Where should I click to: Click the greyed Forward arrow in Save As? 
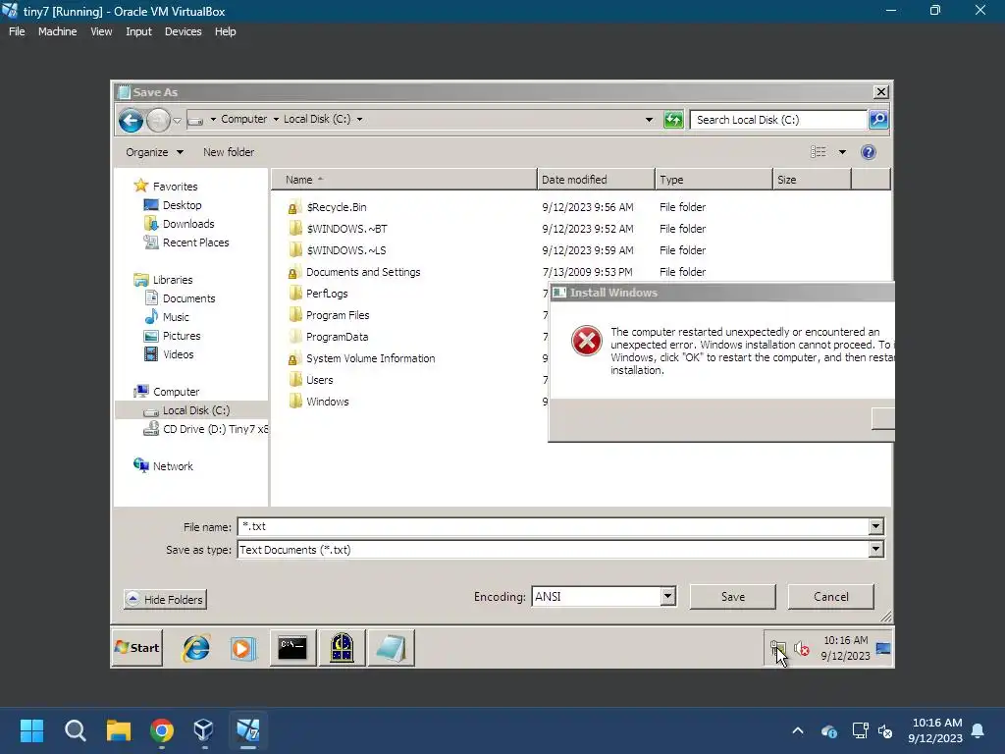[158, 120]
